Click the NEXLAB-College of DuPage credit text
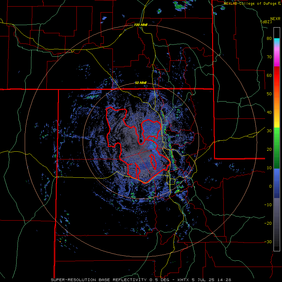 tap(252, 3)
